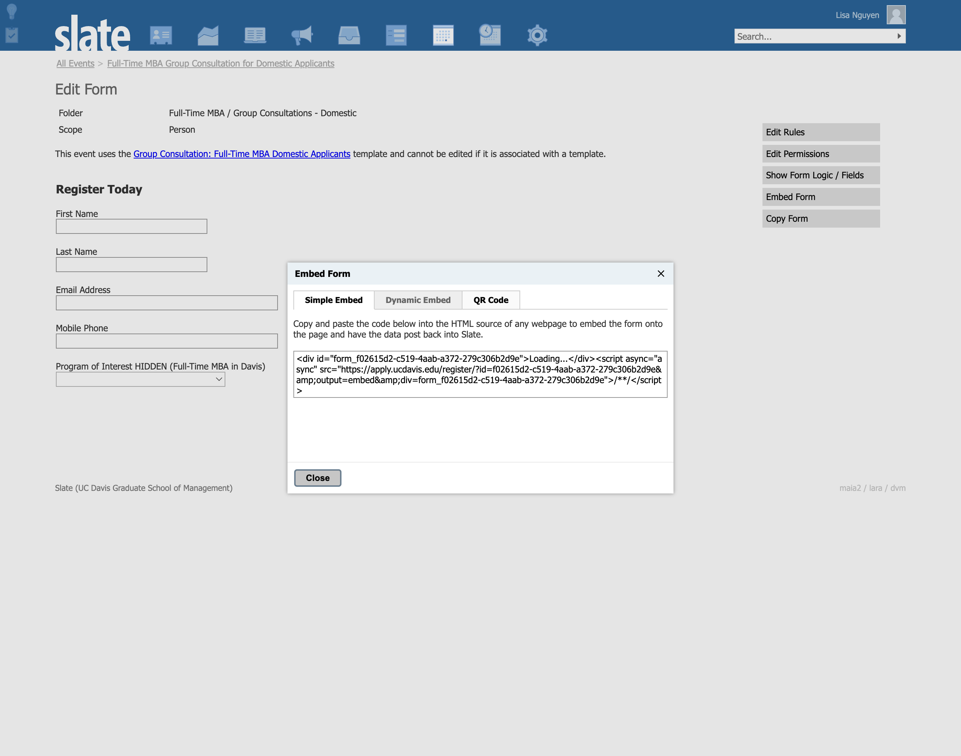Open the Reader open-book icon

[x=255, y=35]
